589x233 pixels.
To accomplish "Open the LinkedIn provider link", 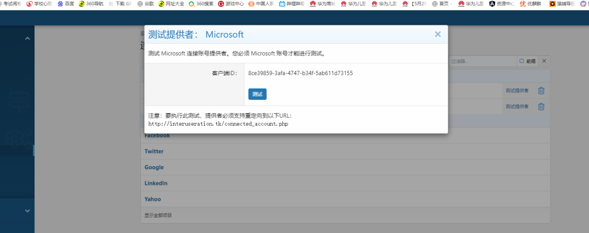I will (x=156, y=183).
